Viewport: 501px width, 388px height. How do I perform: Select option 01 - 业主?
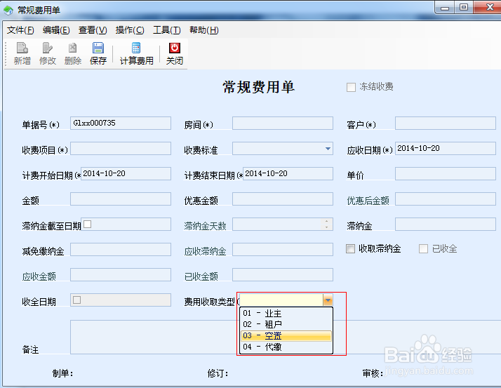tap(286, 313)
